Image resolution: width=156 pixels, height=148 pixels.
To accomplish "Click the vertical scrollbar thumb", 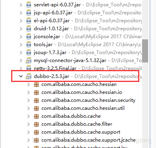I will coord(145,51).
